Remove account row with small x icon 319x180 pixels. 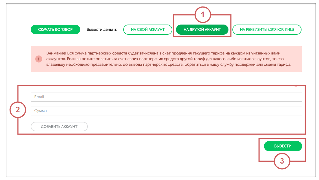click(x=296, y=86)
